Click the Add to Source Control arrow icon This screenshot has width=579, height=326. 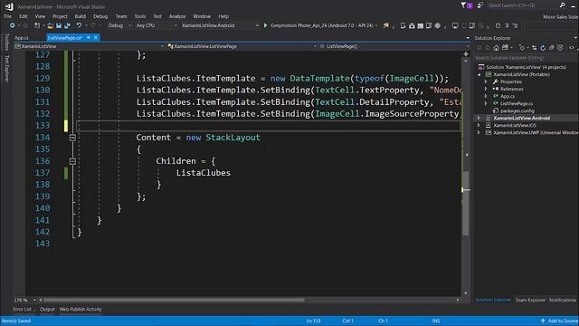[543, 321]
